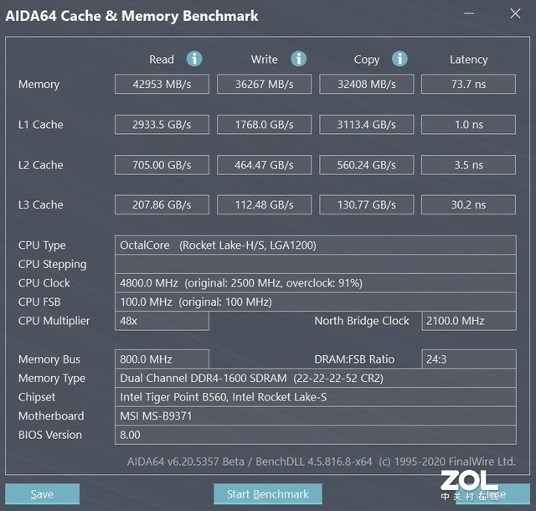Click the Memory Read result field

point(162,85)
